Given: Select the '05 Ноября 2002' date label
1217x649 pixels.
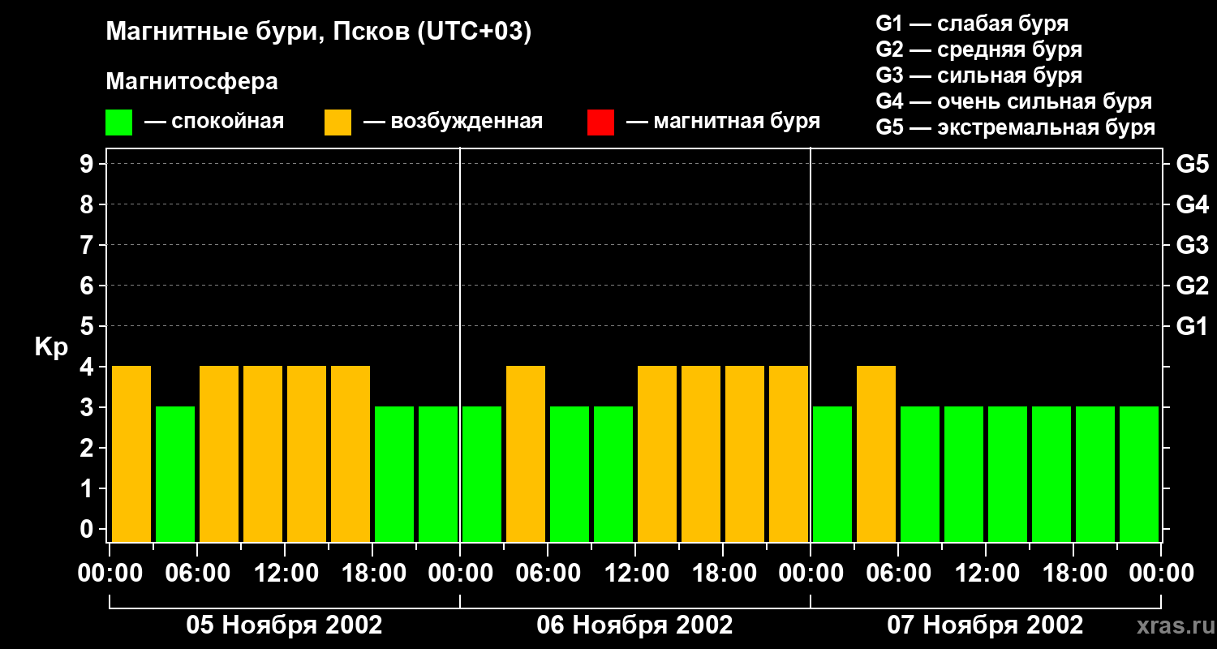Looking at the screenshot, I should 284,625.
